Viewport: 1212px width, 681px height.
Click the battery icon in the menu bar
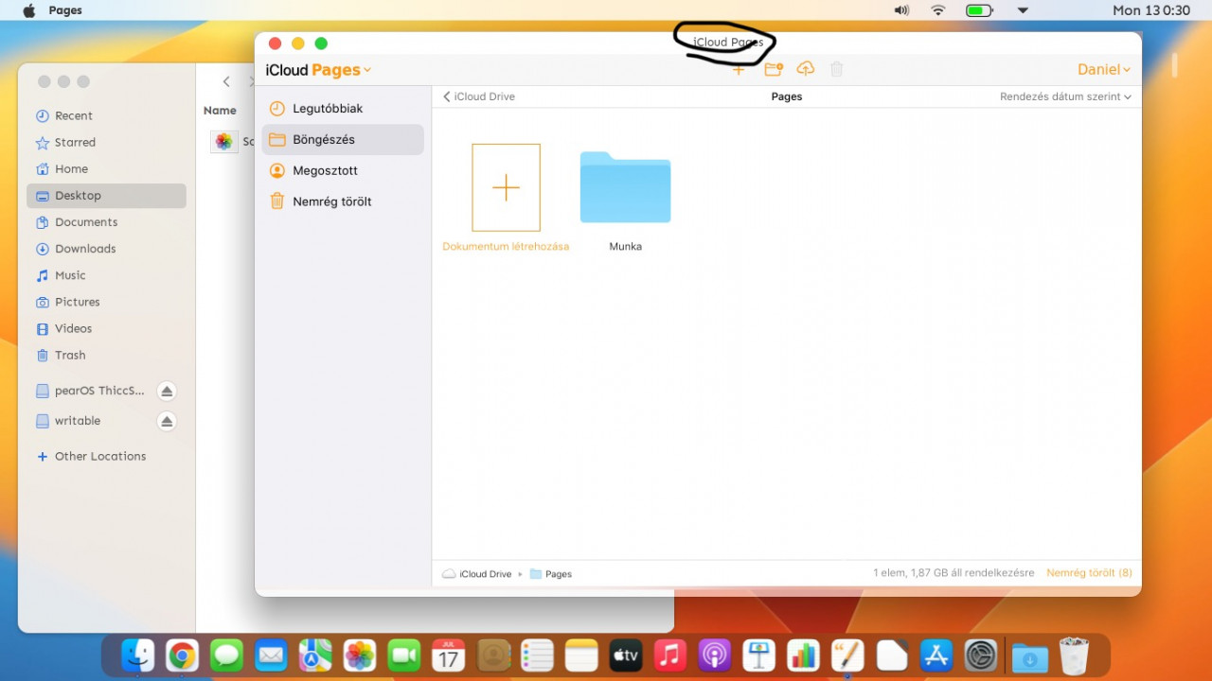(x=979, y=10)
